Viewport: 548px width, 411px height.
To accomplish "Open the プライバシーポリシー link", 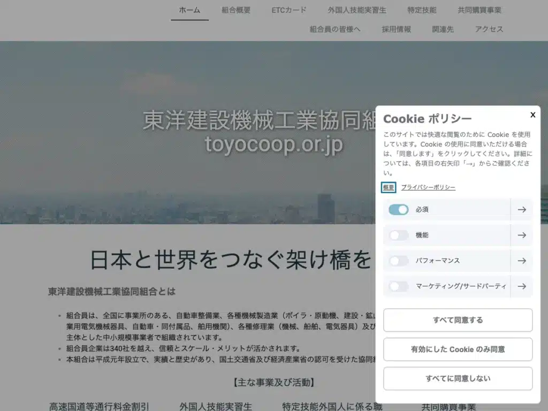I will [x=428, y=187].
